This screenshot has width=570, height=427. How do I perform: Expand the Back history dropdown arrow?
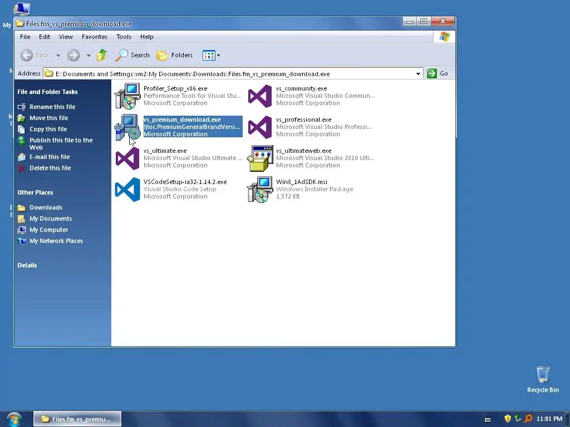58,56
